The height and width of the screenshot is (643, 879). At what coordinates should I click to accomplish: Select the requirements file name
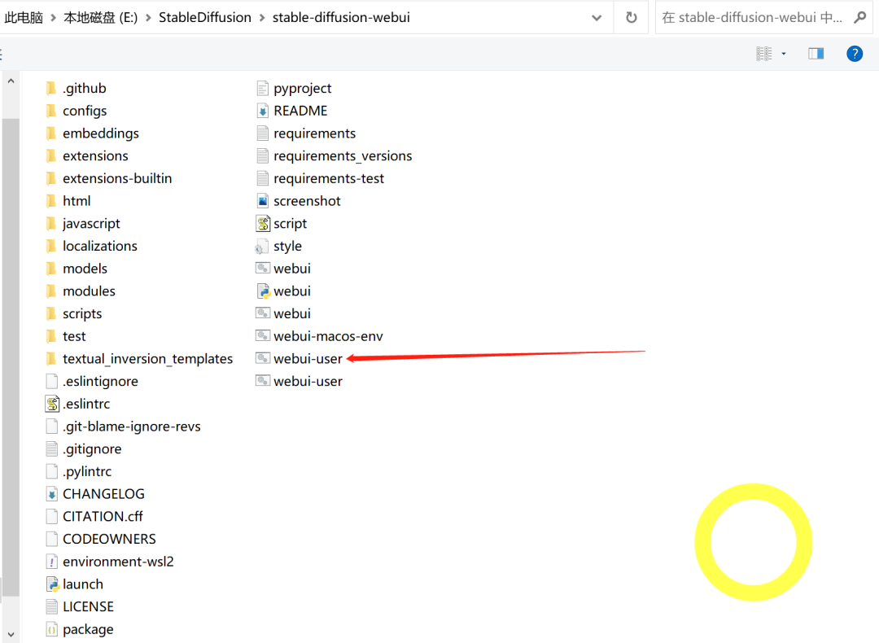point(314,133)
